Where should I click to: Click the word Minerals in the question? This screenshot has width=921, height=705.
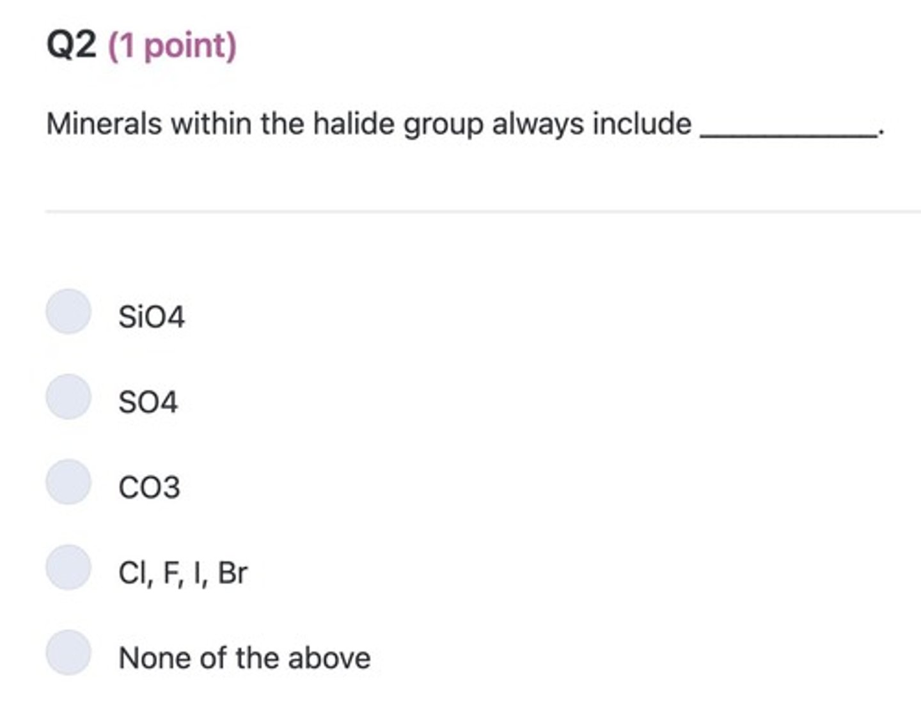pyautogui.click(x=104, y=123)
